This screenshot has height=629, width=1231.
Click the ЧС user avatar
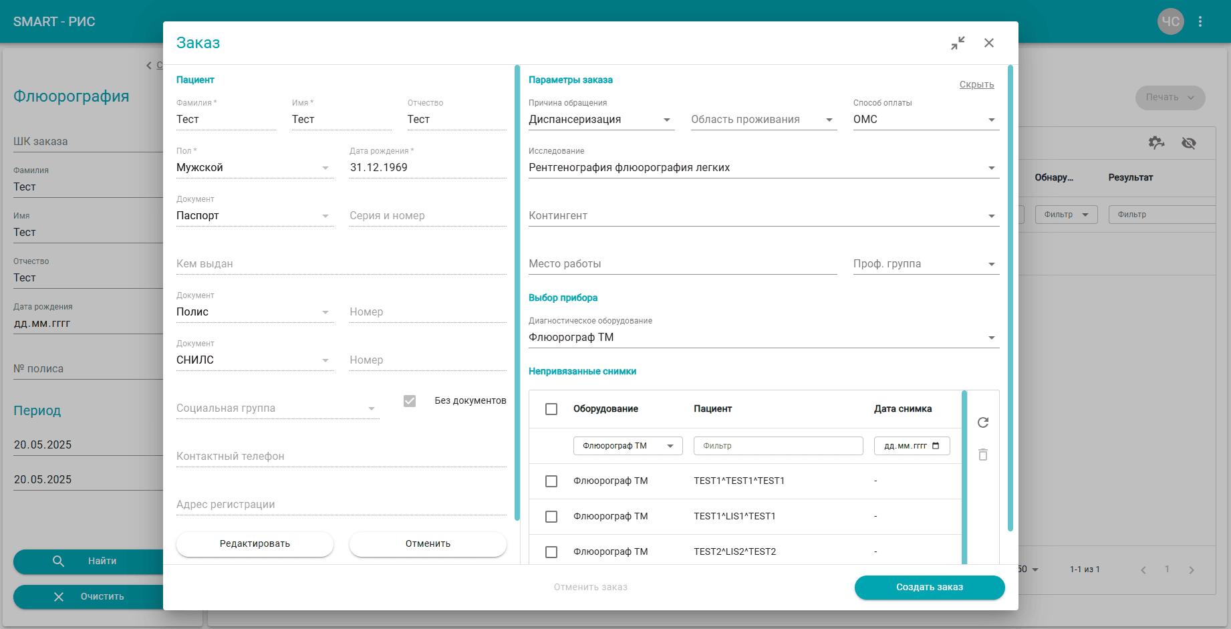coord(1171,21)
